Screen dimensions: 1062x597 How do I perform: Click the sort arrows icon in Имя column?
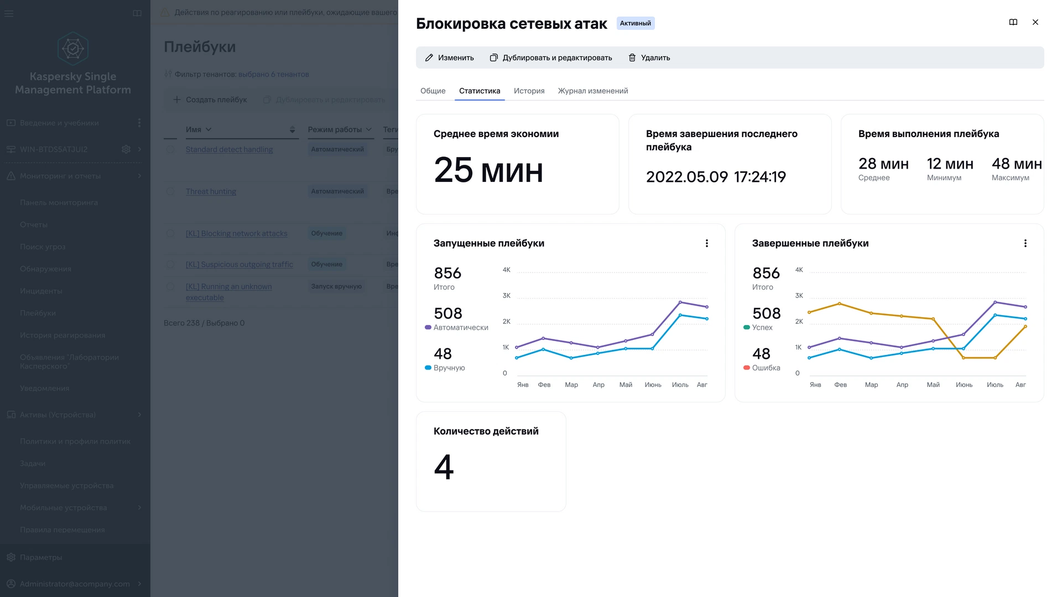292,129
